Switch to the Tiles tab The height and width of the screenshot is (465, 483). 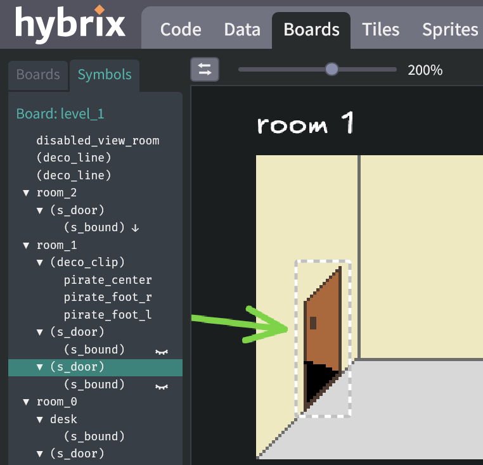(381, 30)
